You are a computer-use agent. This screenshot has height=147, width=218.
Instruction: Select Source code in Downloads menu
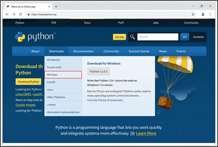click(63, 67)
